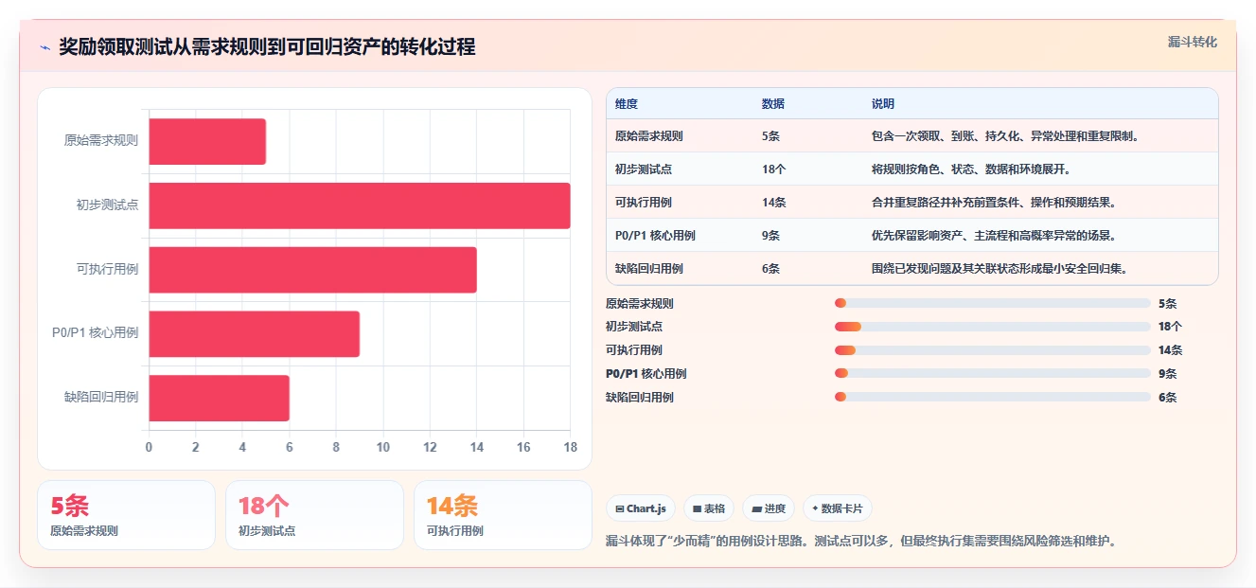Click the P0/P1 核心用例 chart axis label
The image size is (1256, 588).
95,334
